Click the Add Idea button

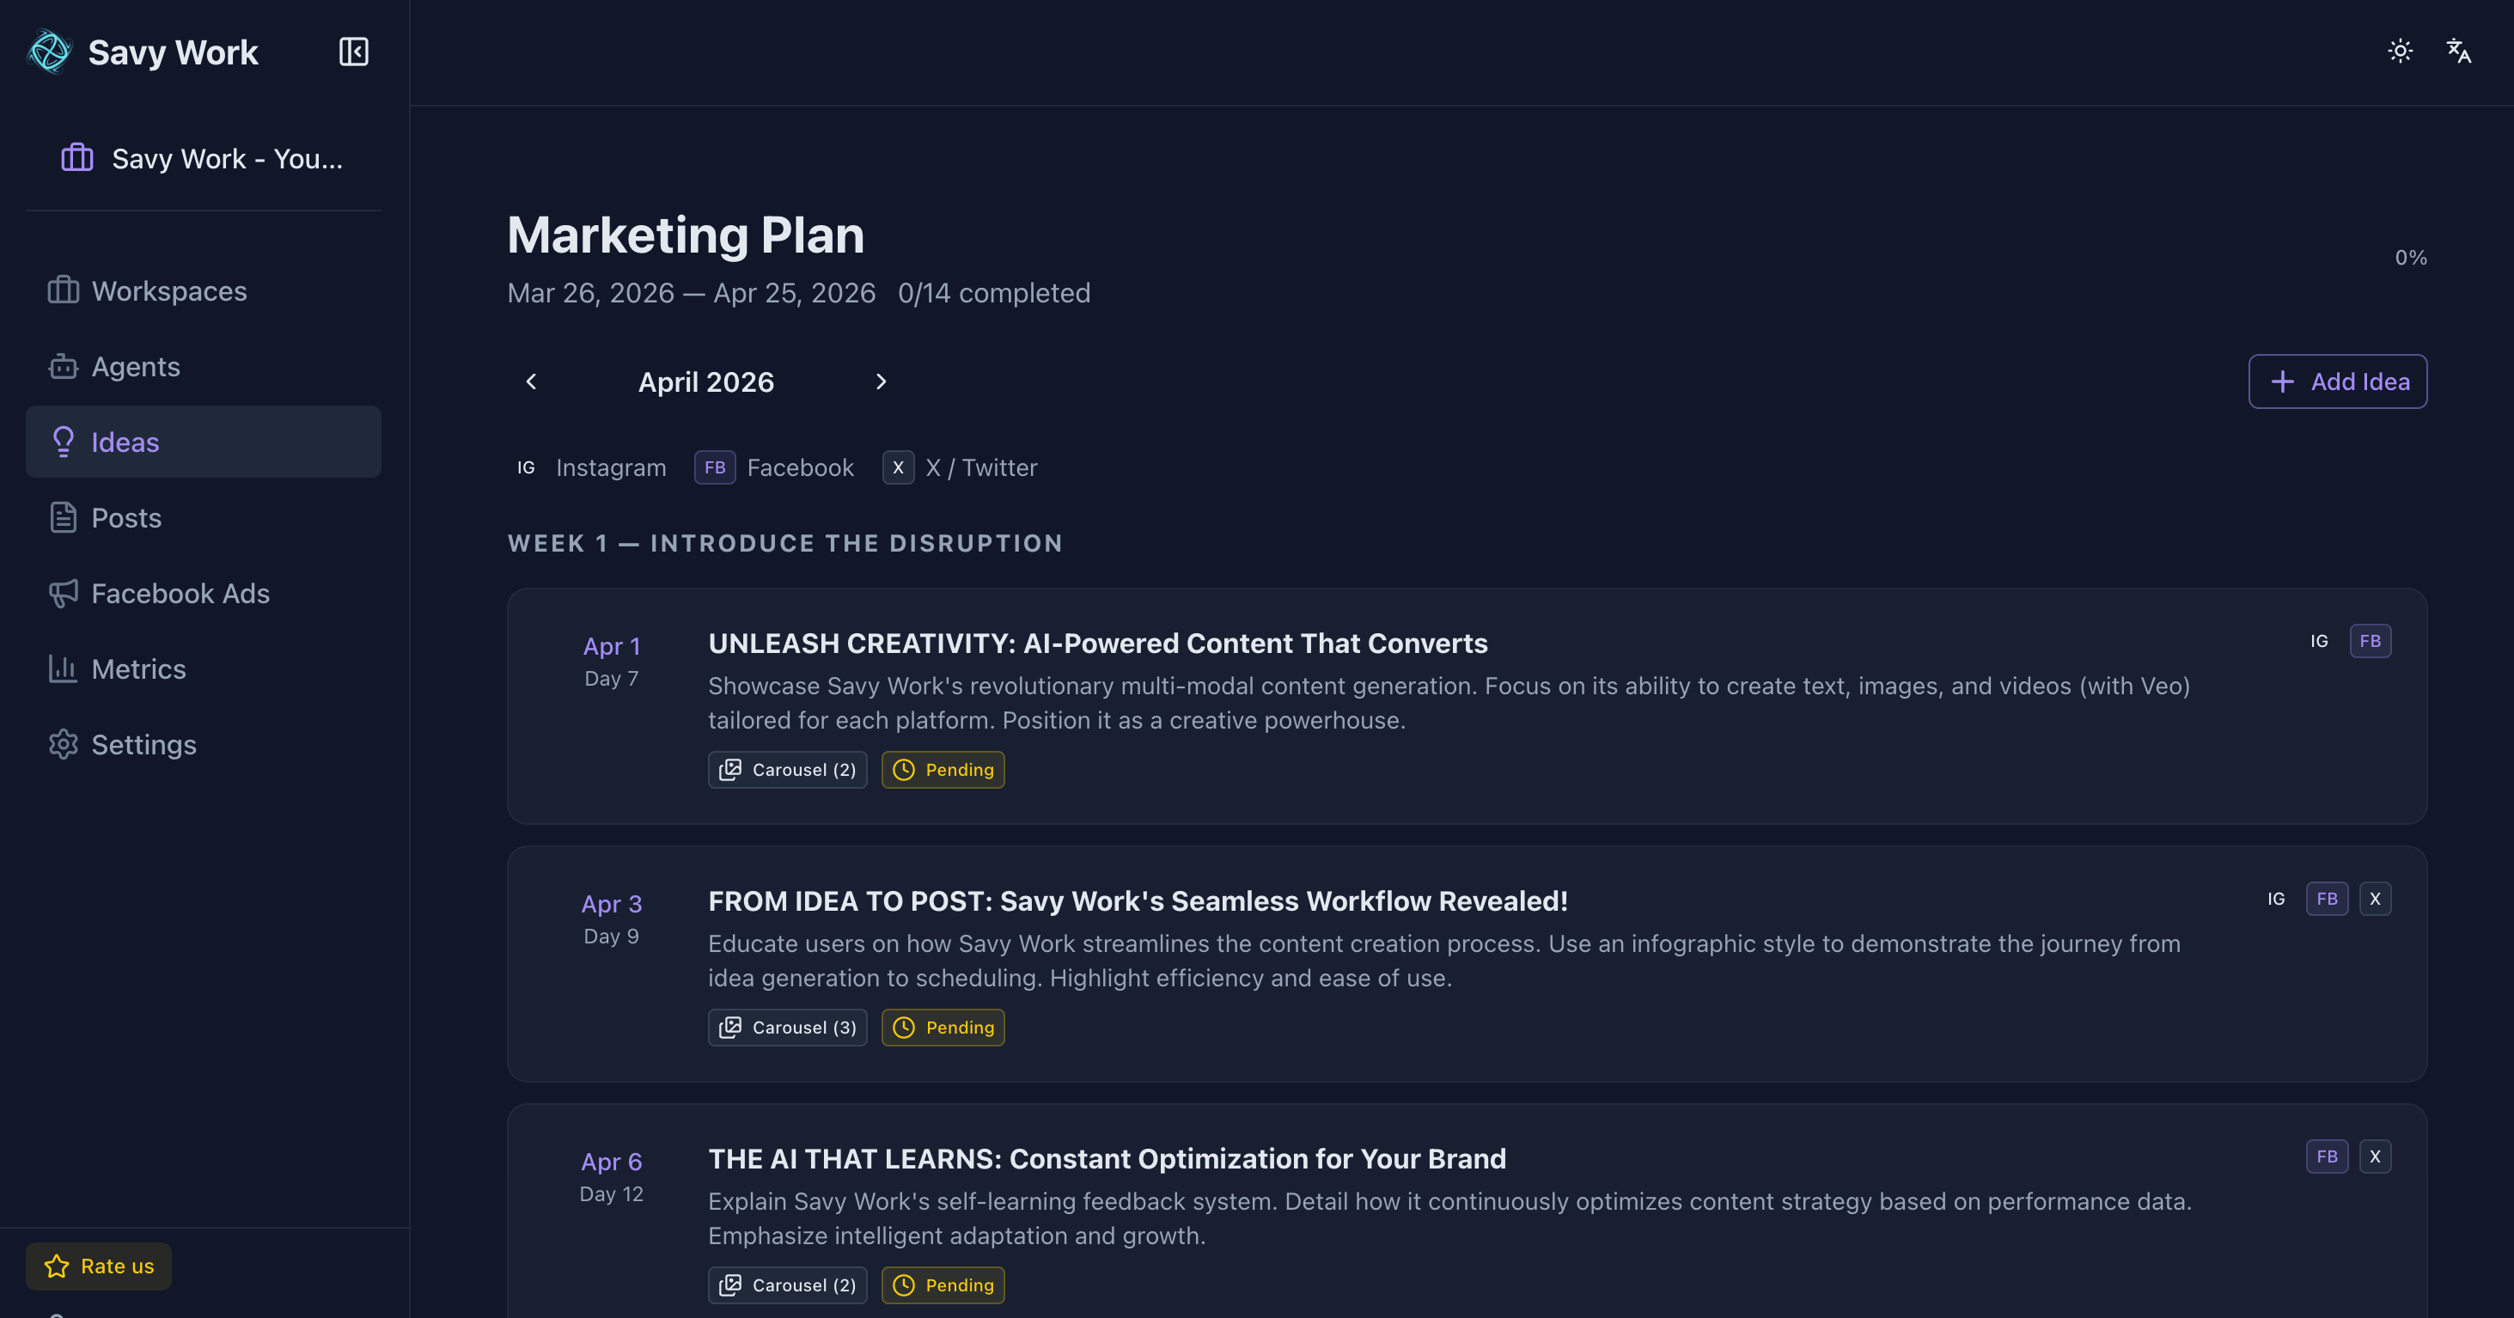coord(2336,381)
